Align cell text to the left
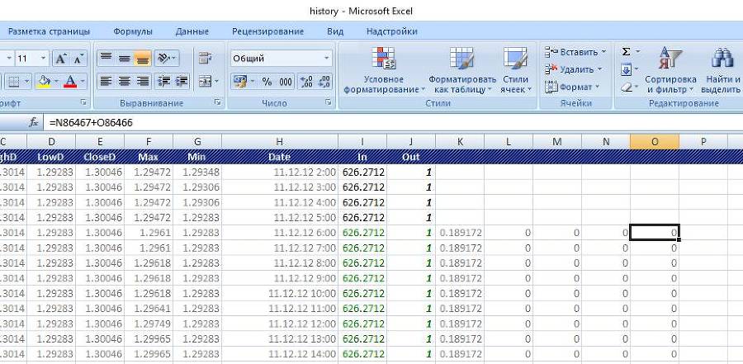This screenshot has height=364, width=743. tap(106, 82)
